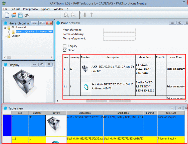The image size is (188, 144).
Task: Click the sum. Euro column header in Table view
Action: tap(171, 113)
